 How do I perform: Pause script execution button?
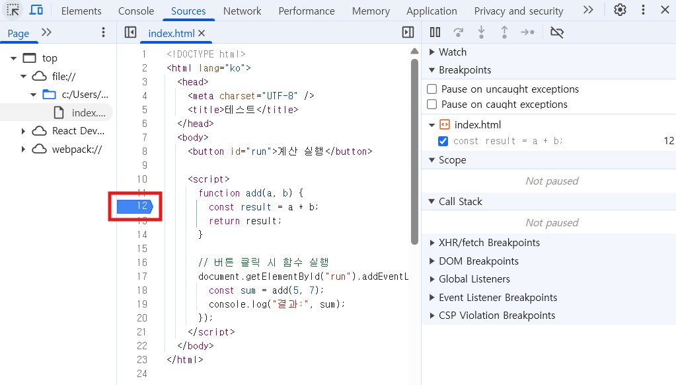tap(435, 32)
